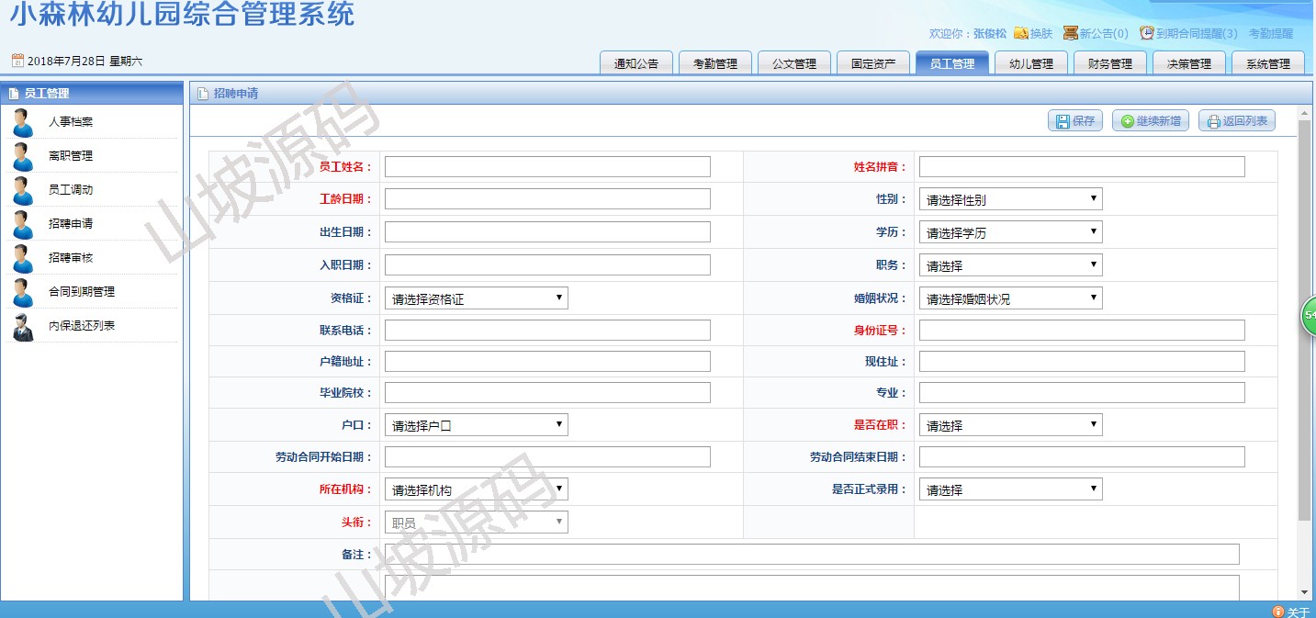Focus the 劳动合同结束日期 input field
This screenshot has width=1316, height=618.
coord(1082,457)
